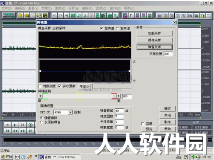The height and width of the screenshot is (160, 214).
Task: Select the 仅保持噪音 keep only noise radio
Action: (41, 122)
